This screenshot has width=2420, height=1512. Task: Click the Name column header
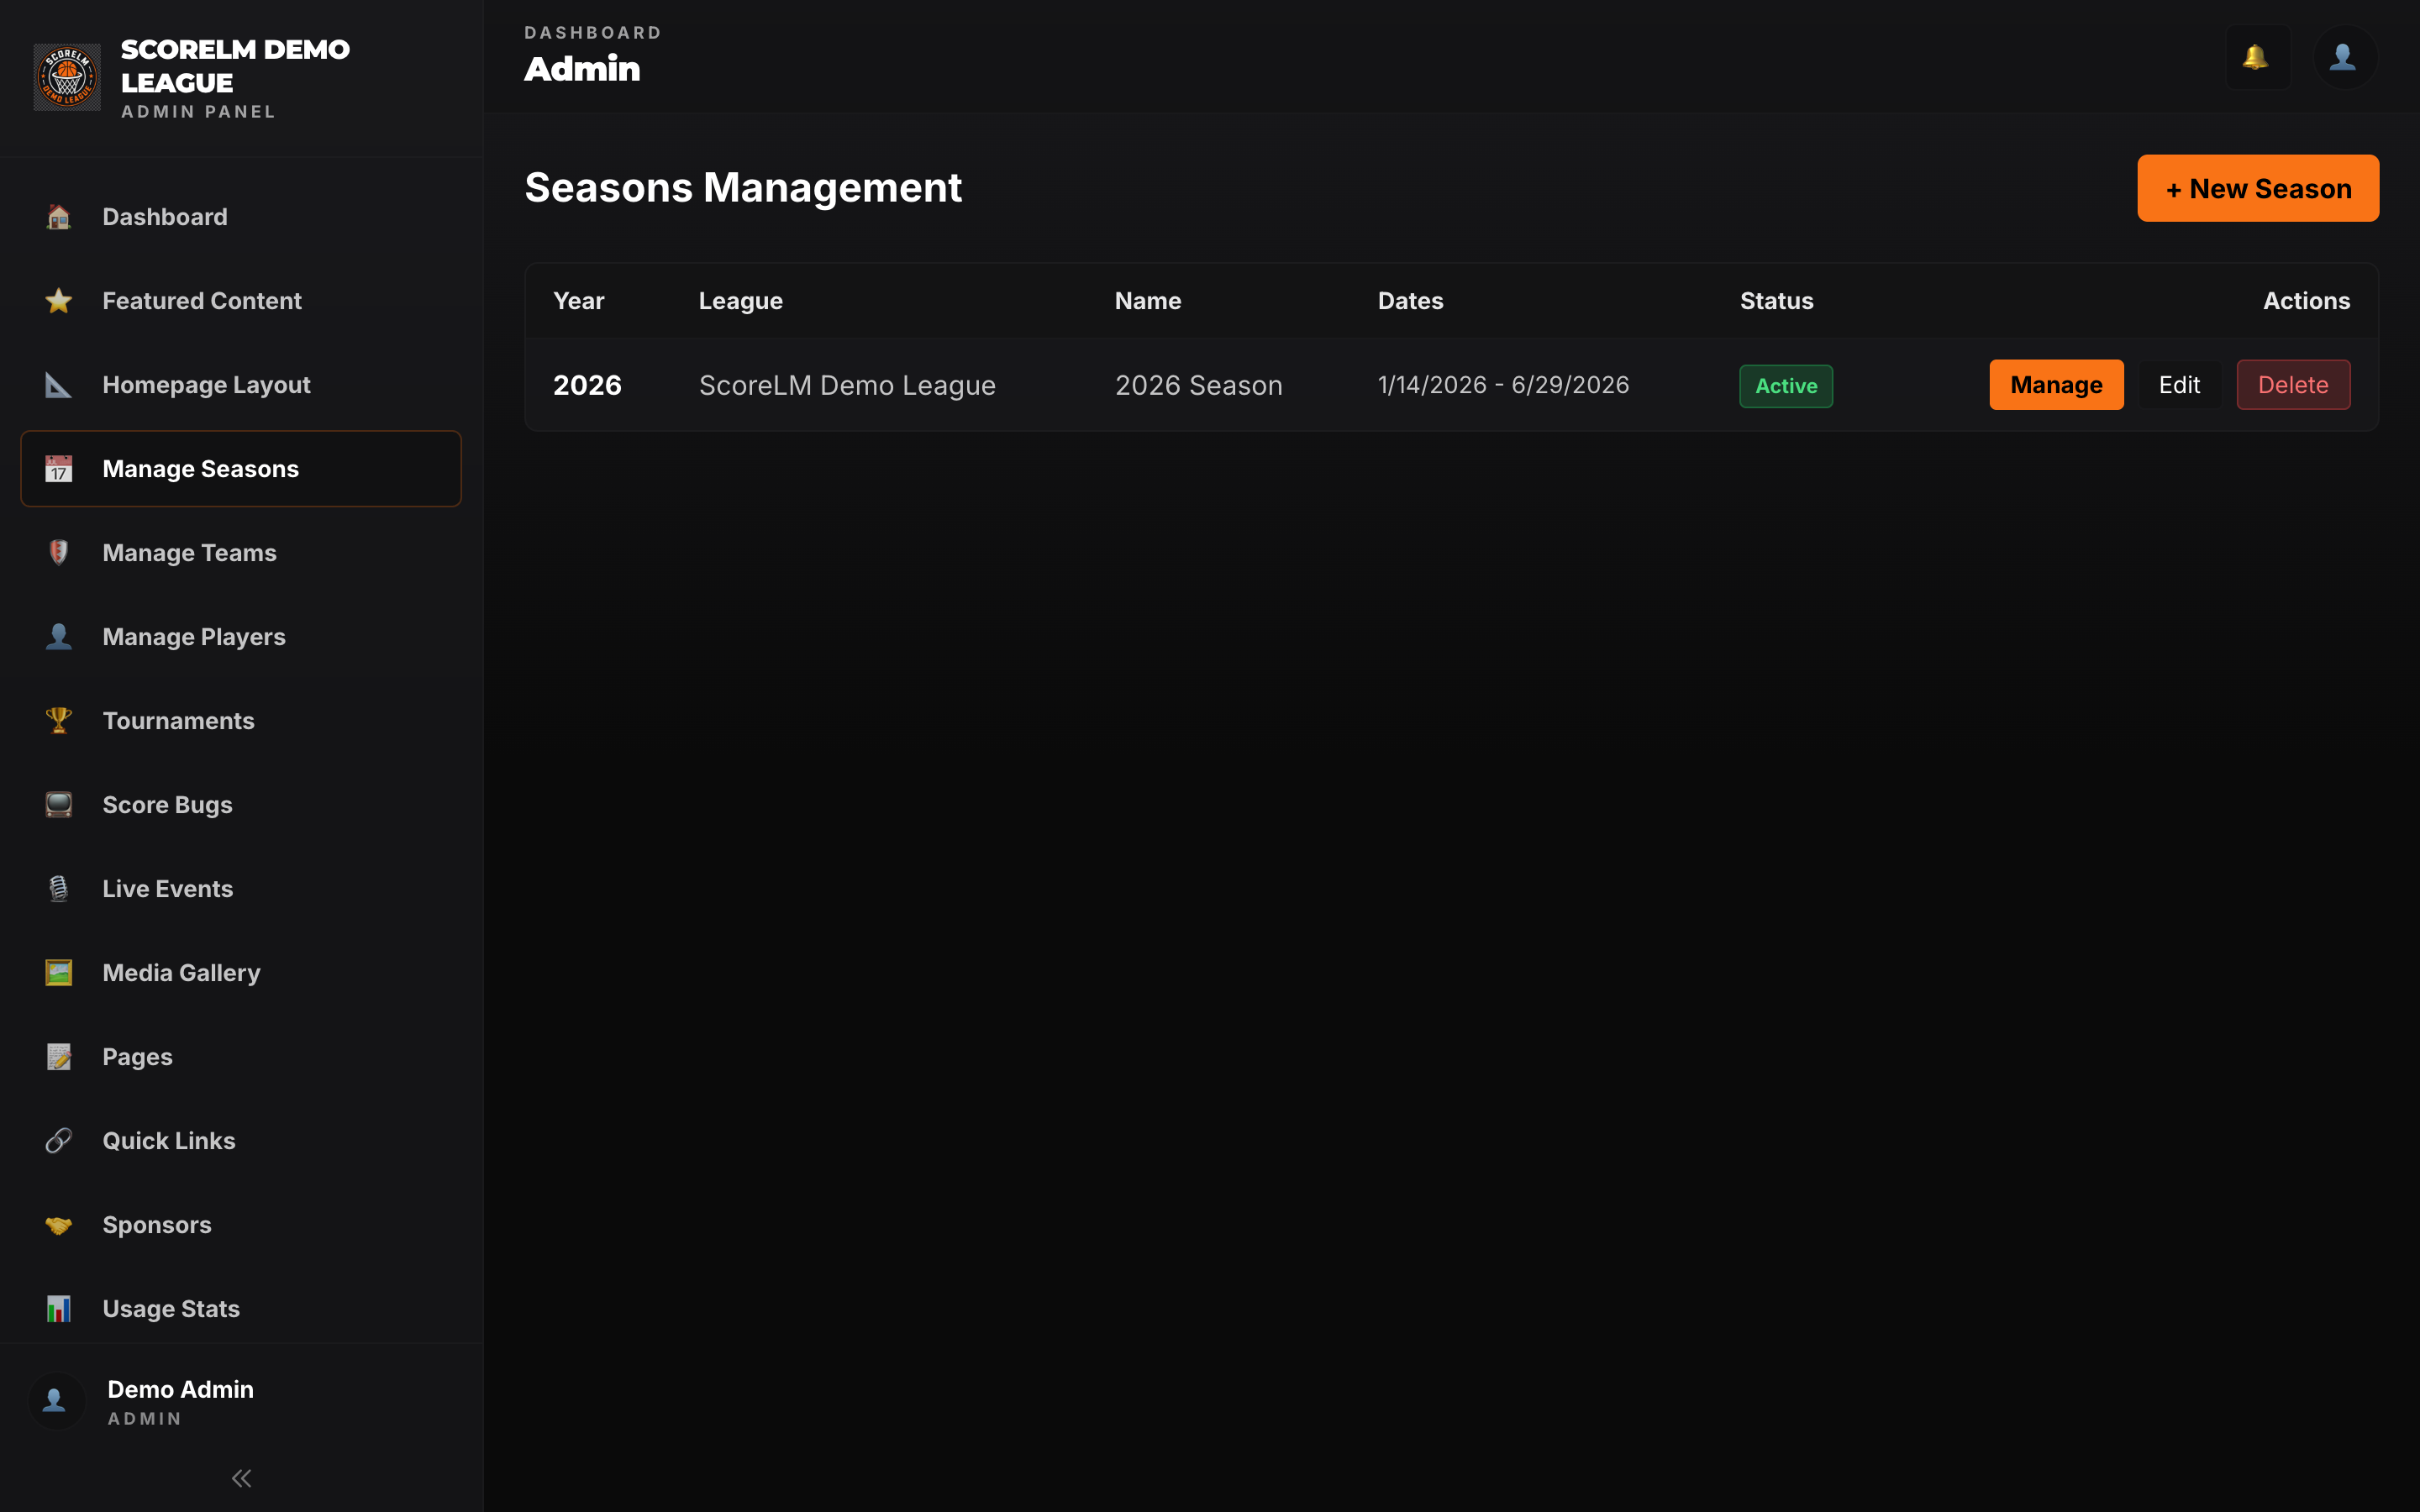1148,301
